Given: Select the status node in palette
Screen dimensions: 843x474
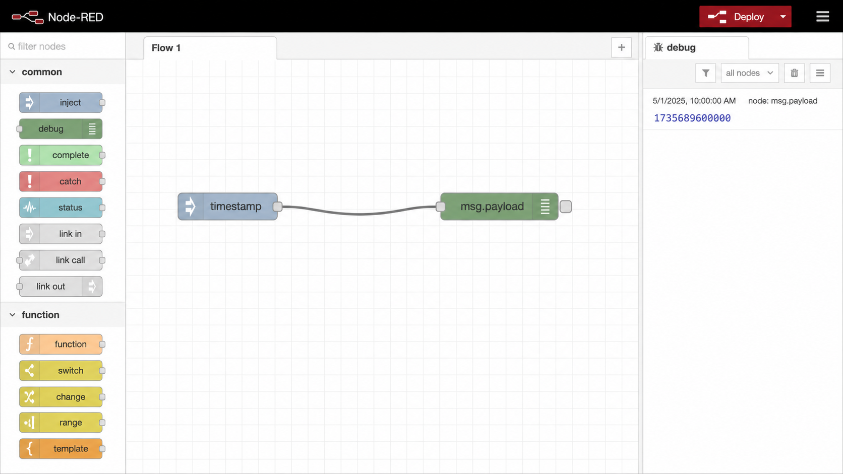Looking at the screenshot, I should 61,208.
